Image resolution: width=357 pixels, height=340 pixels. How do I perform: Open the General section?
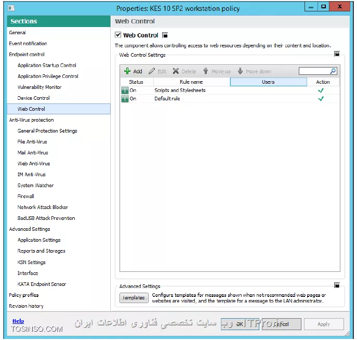(17, 33)
